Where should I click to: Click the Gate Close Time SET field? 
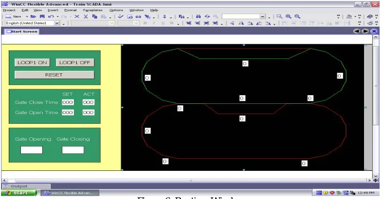[68, 102]
